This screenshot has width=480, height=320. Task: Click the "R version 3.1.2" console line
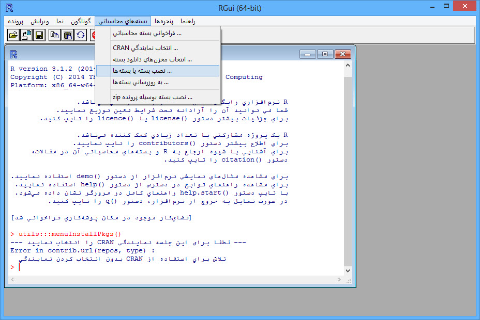pos(53,69)
